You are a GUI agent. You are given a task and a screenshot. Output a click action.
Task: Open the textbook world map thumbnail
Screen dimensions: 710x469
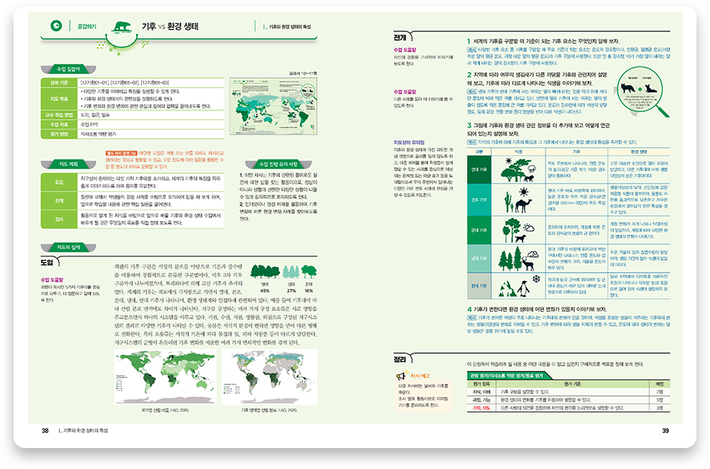pos(273,106)
